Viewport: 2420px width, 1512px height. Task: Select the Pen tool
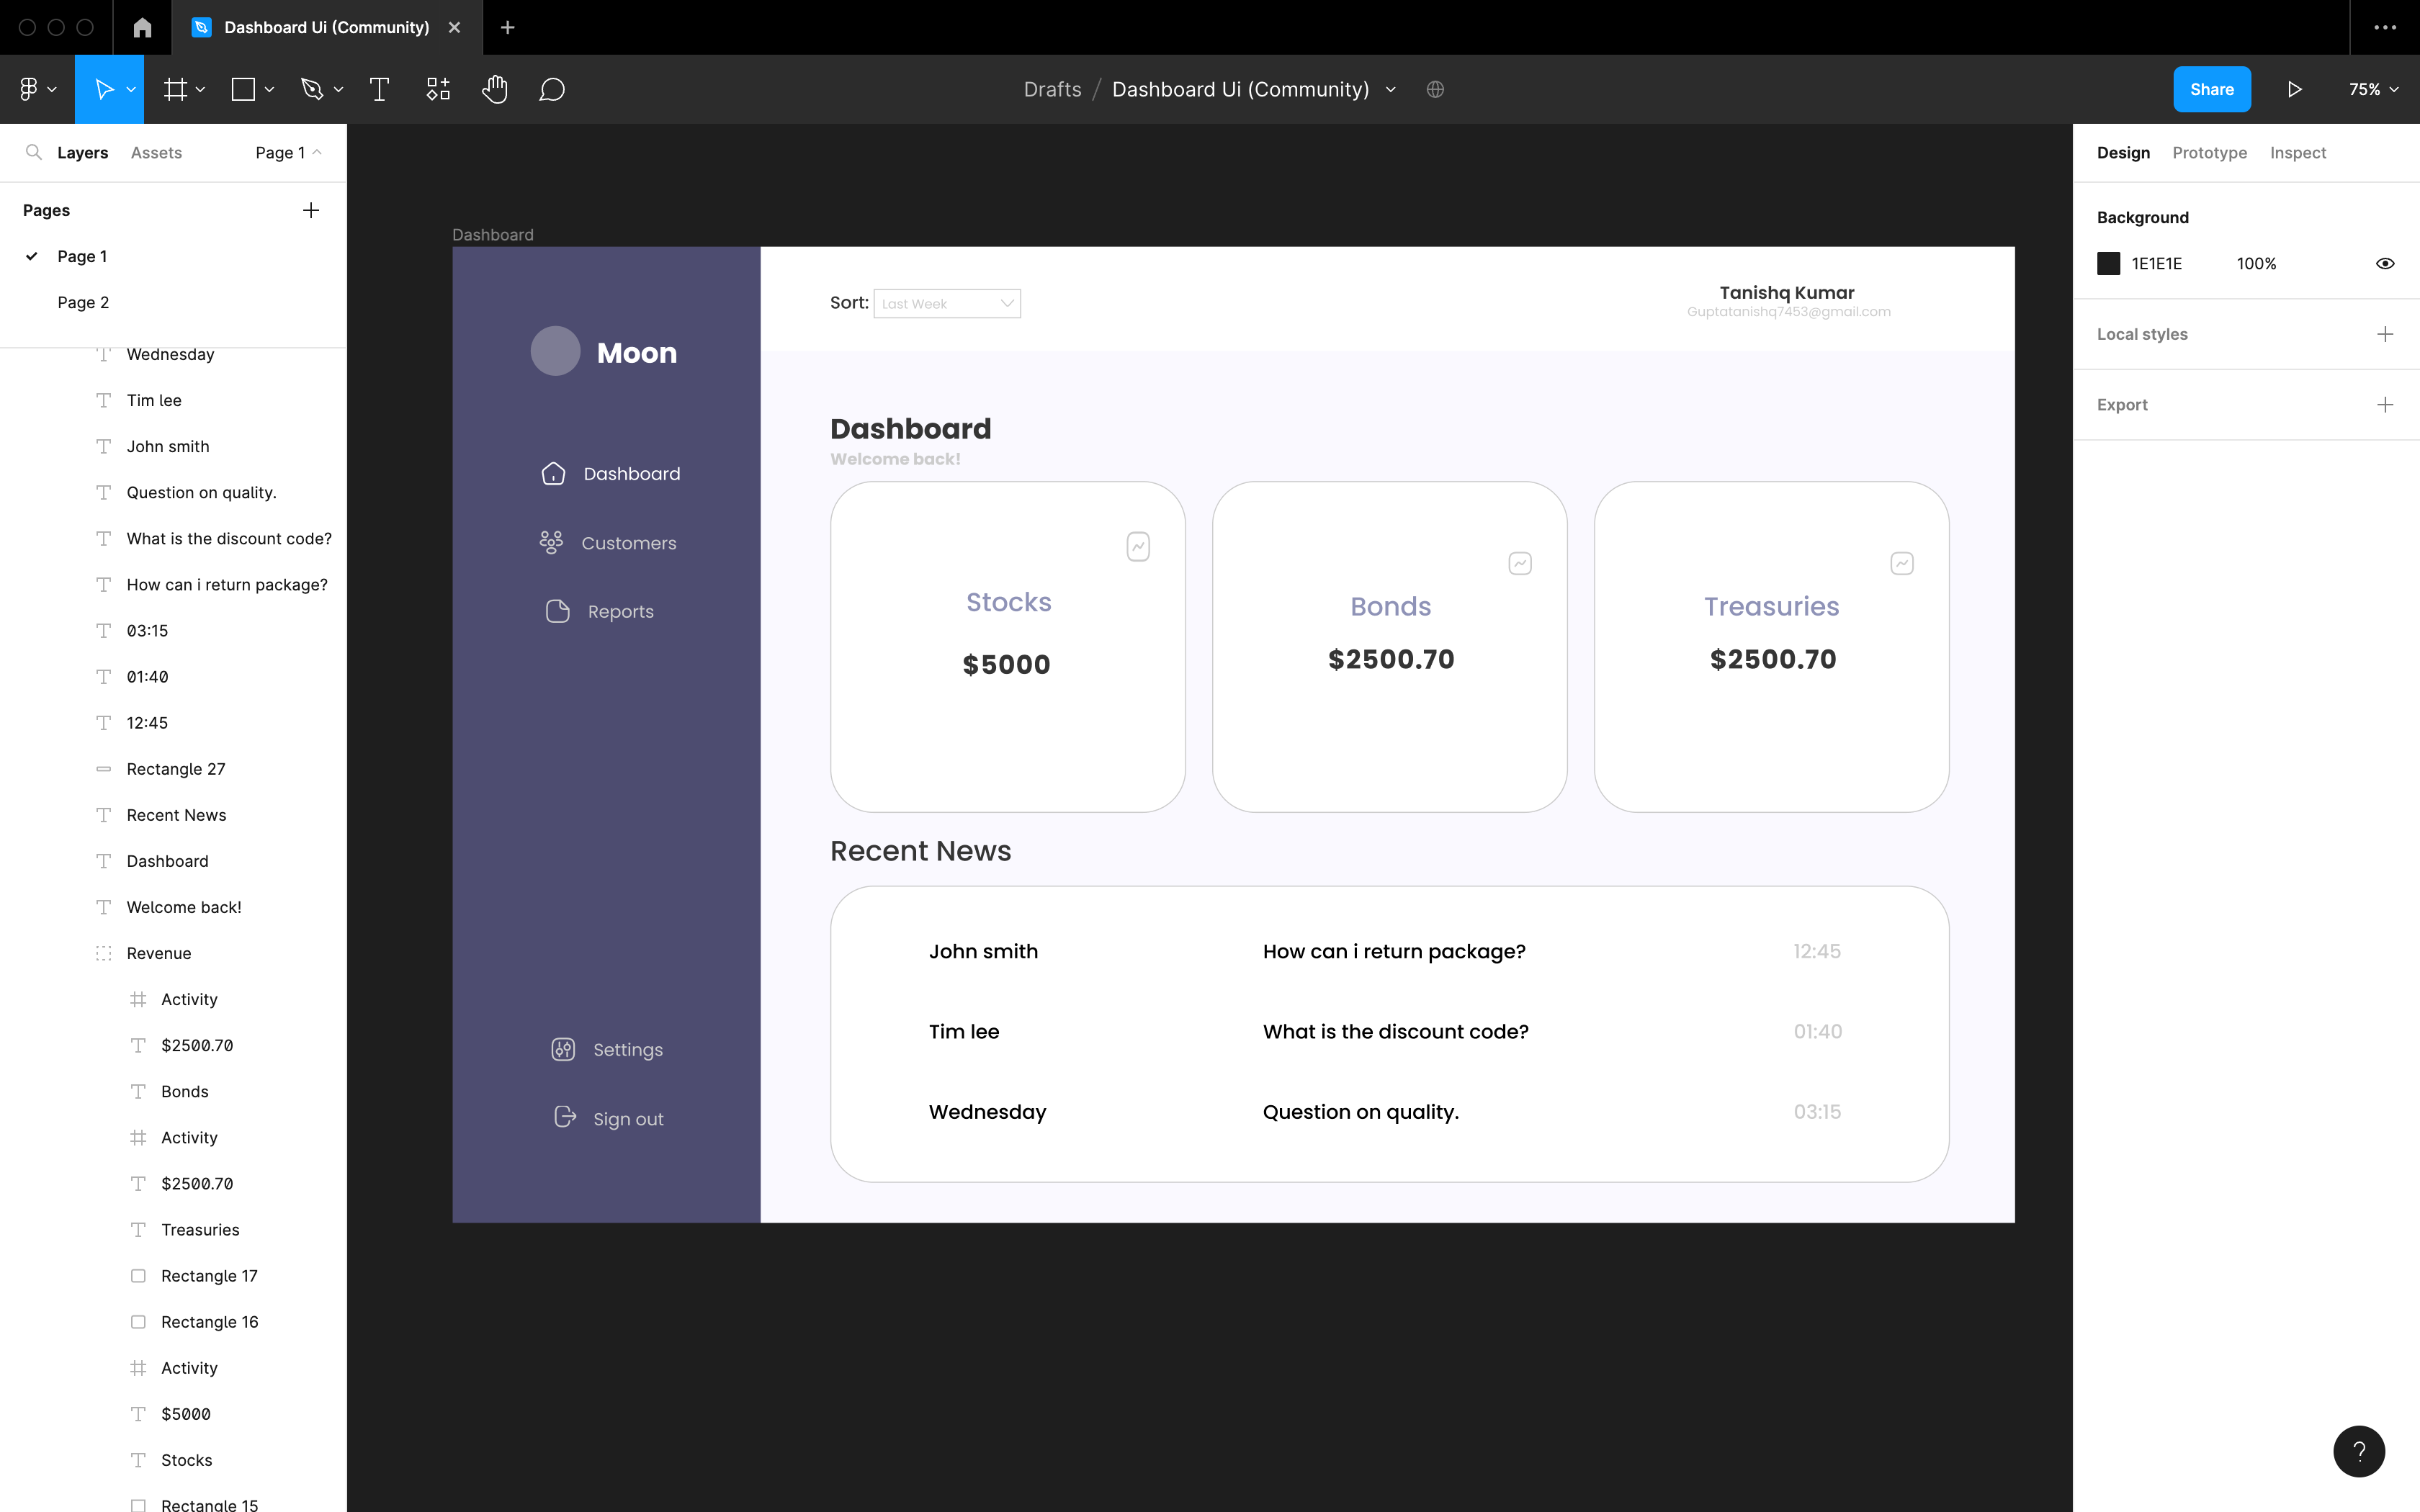(311, 89)
